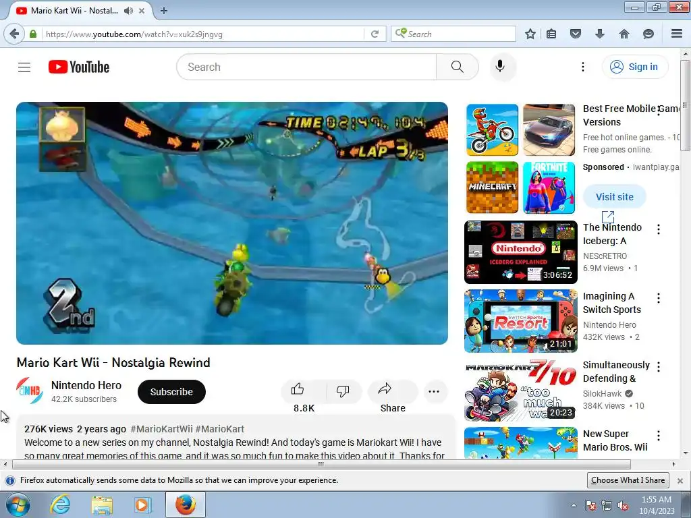The width and height of the screenshot is (691, 518).
Task: Click the Firefox chat bubble icon
Action: 648,34
